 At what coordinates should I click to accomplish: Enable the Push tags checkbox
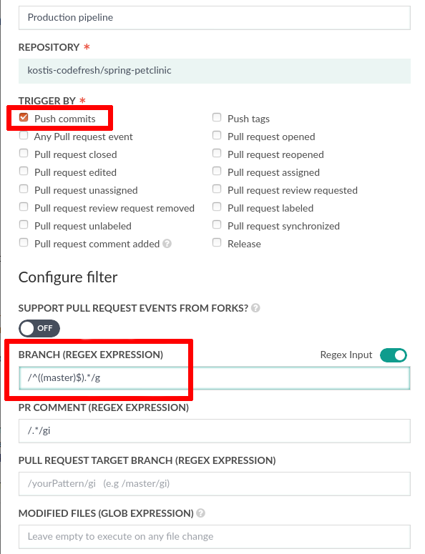pyautogui.click(x=217, y=117)
